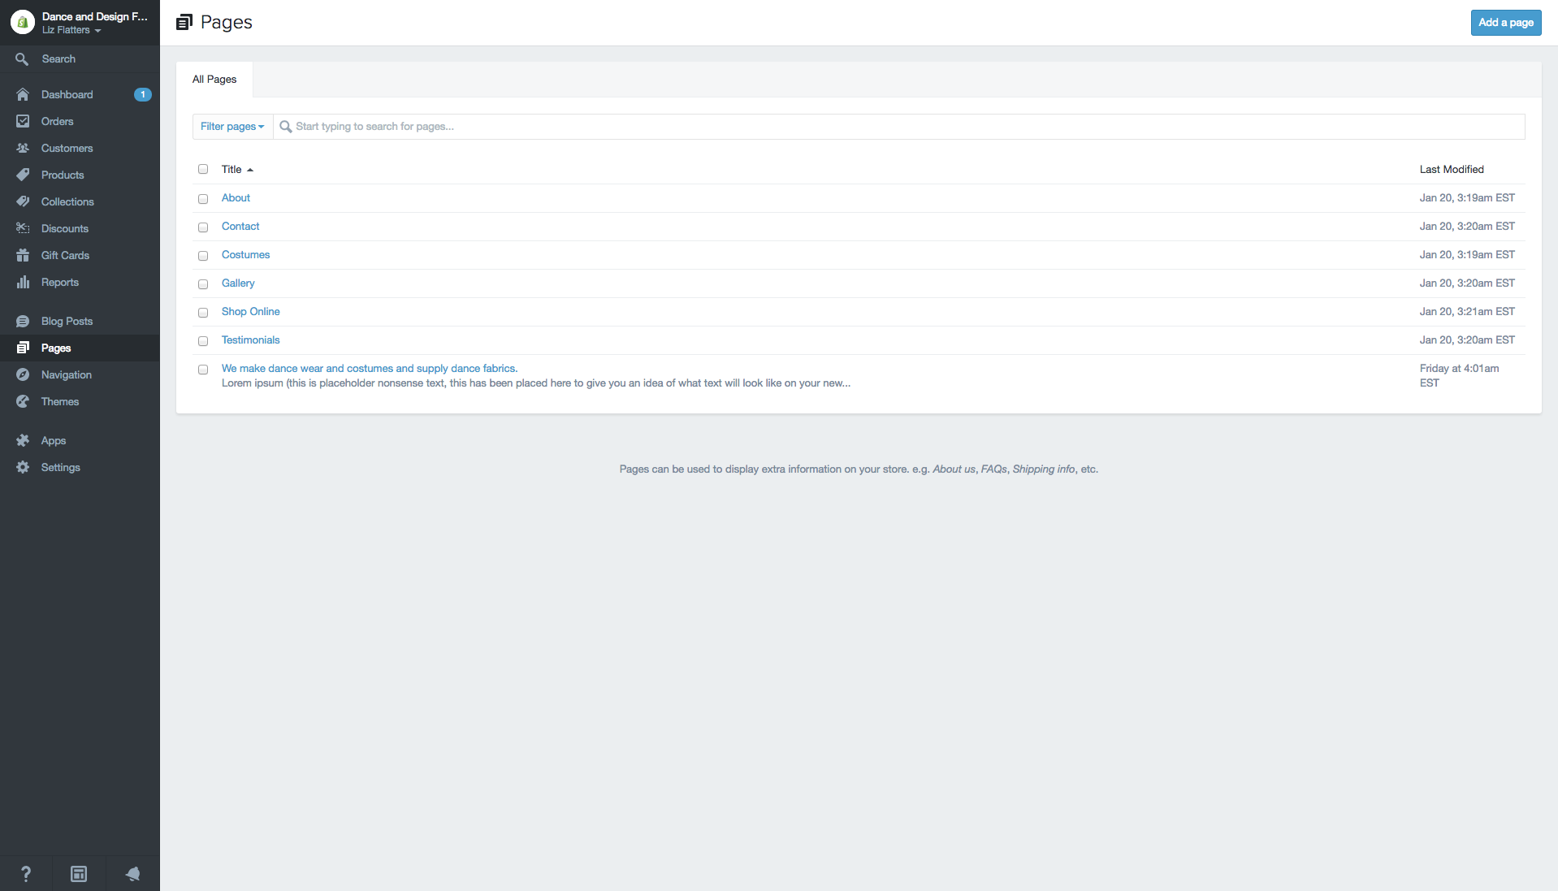Check the box for the About page

[x=203, y=199]
